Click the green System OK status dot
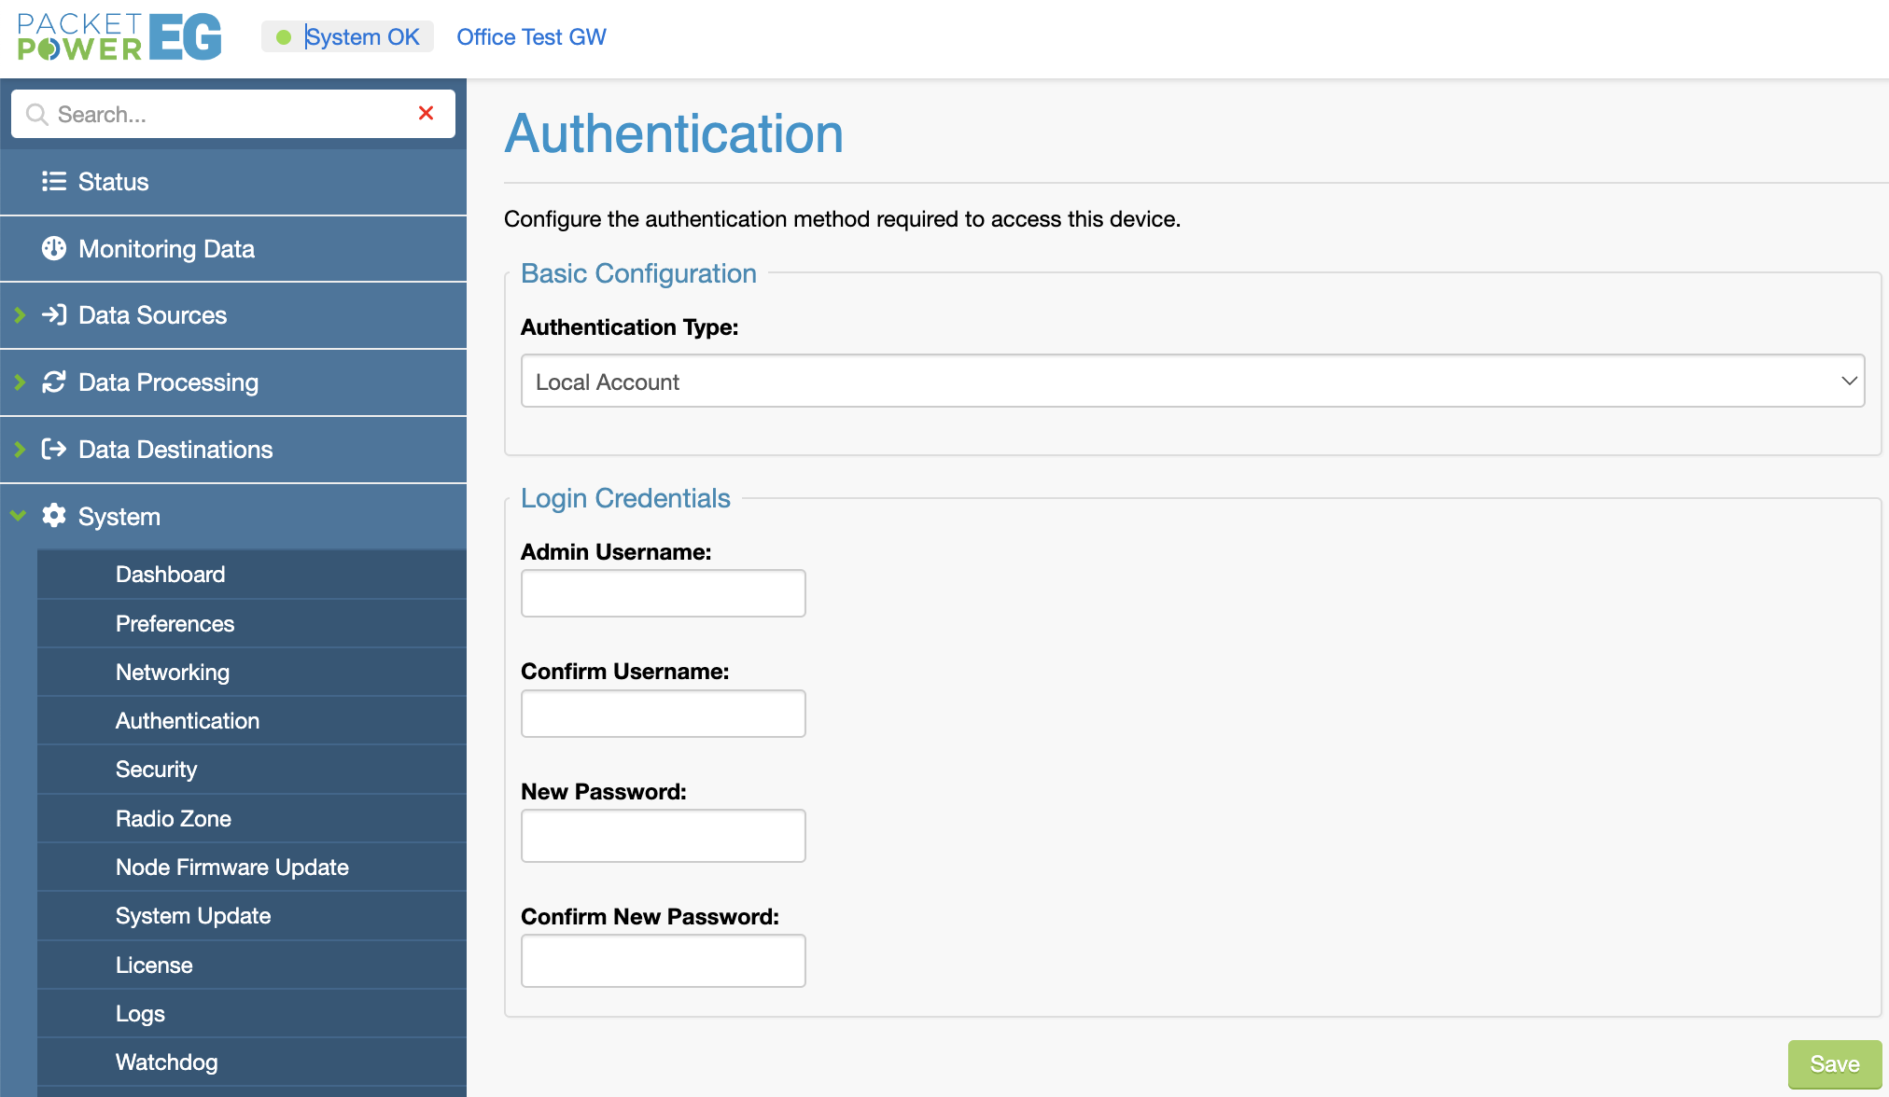 pos(284,37)
